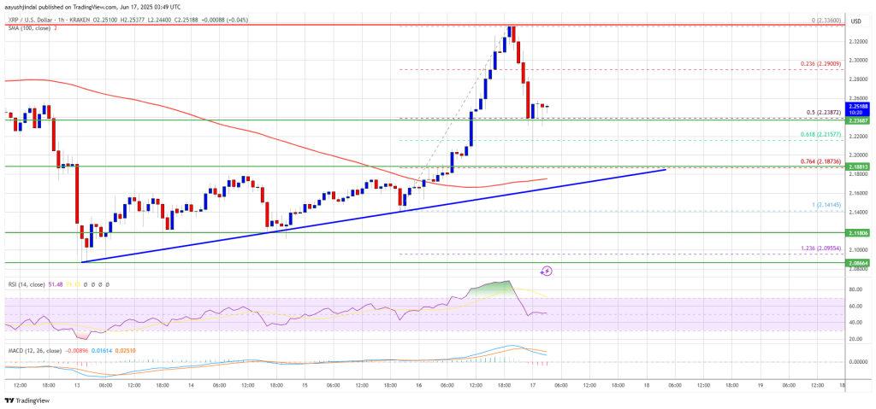Screen dimensions: 876x409
Task: Select the RSI (14, close) indicator label
Action: pyautogui.click(x=27, y=283)
